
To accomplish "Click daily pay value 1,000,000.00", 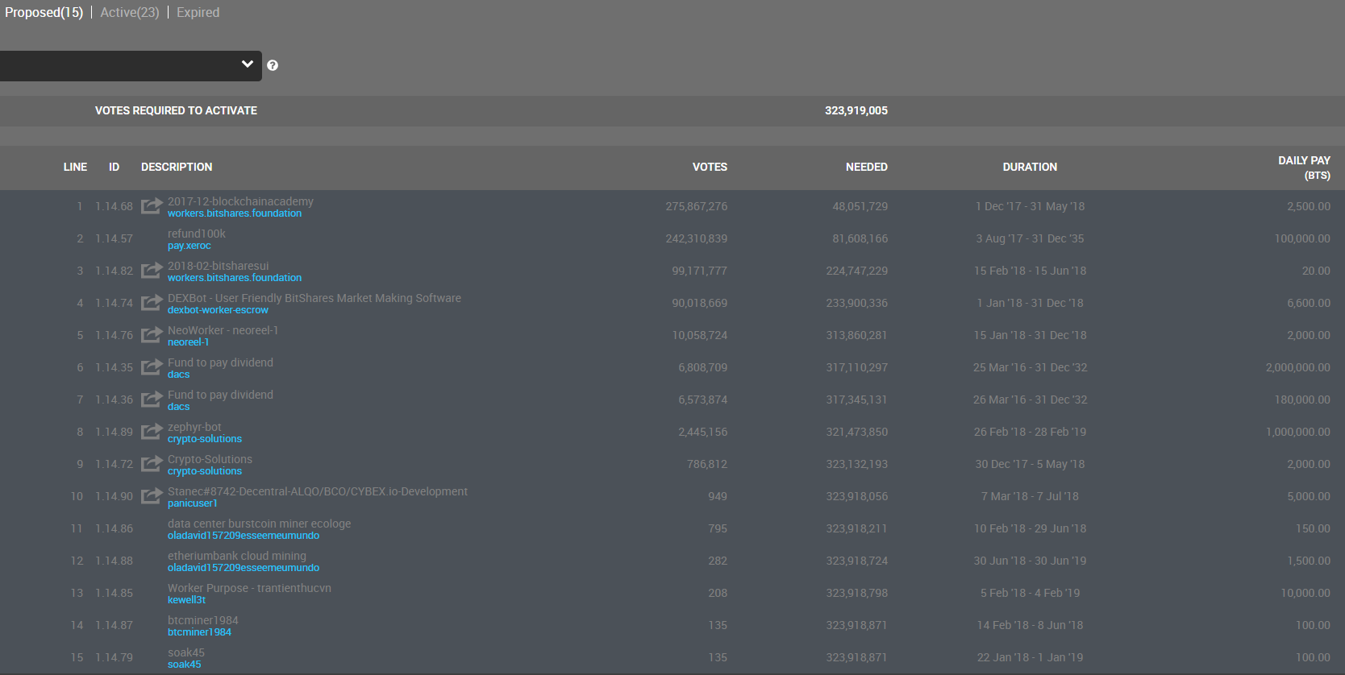I will pyautogui.click(x=1298, y=432).
